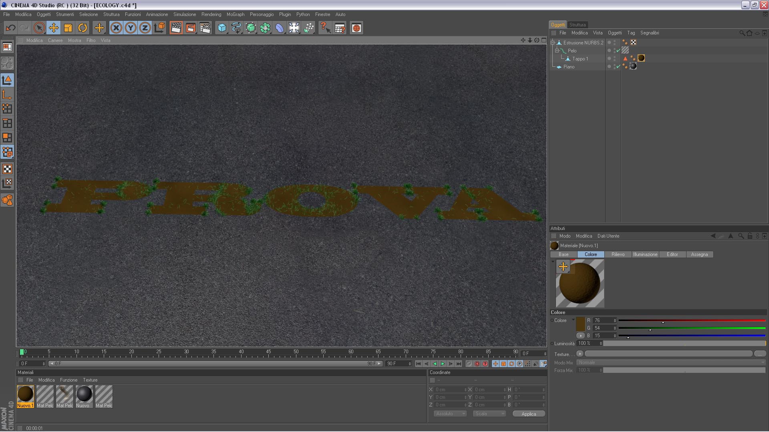
Task: Toggle the Piano object's enable checkmark
Action: click(618, 67)
